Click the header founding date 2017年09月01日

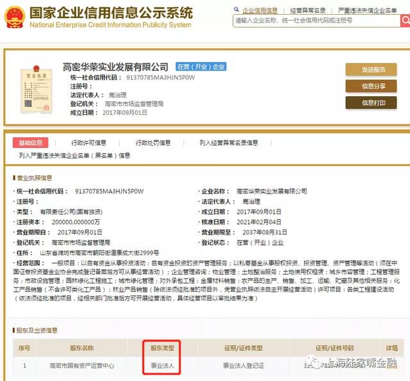tap(125, 113)
